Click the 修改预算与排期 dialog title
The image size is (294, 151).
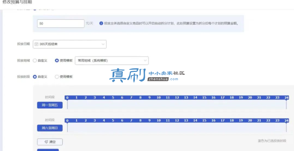pos(17,2)
